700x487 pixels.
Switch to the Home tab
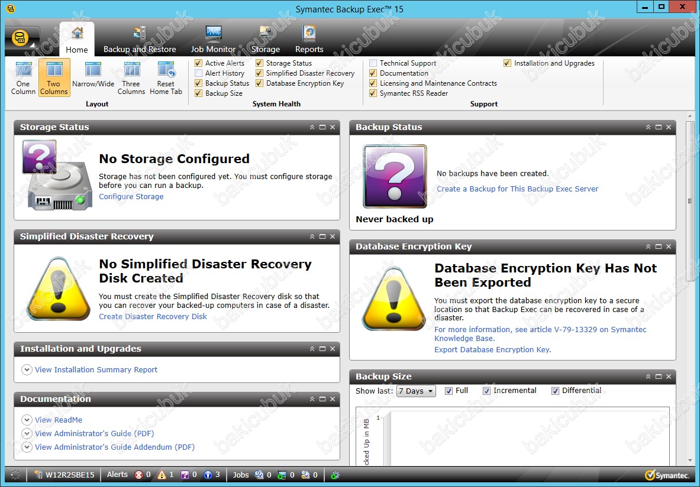coord(77,39)
